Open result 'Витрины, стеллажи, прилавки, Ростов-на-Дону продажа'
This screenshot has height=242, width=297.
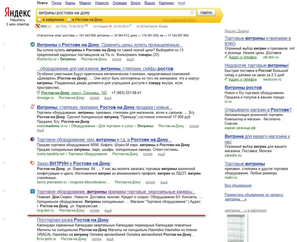pyautogui.click(x=105, y=107)
